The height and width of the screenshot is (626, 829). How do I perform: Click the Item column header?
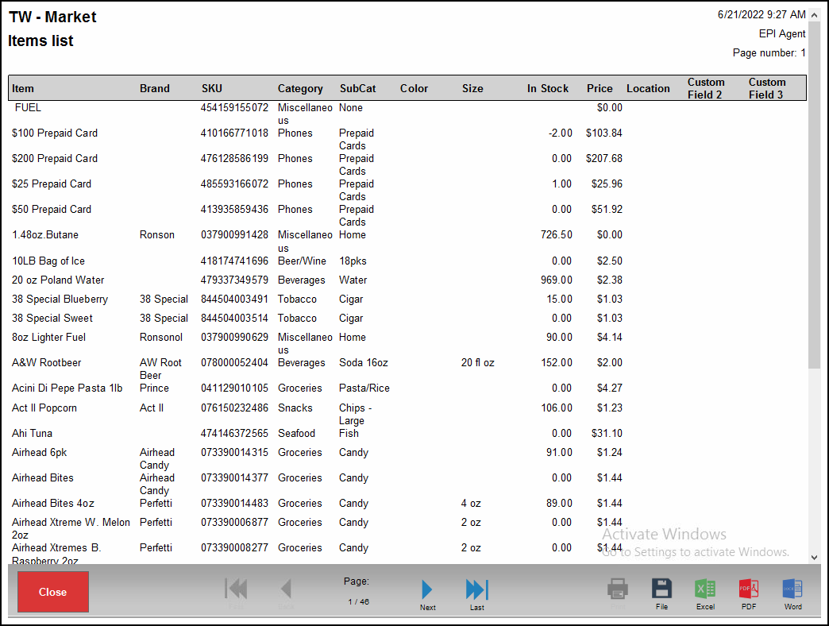pos(23,89)
